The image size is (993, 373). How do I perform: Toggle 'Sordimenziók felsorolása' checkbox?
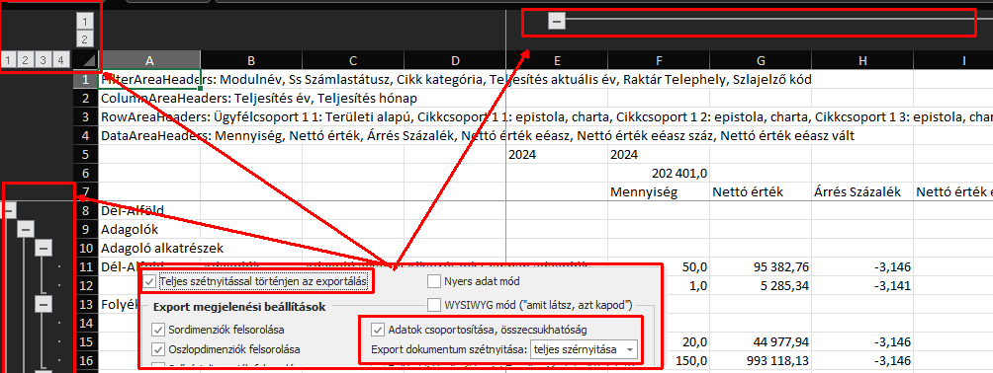[158, 330]
